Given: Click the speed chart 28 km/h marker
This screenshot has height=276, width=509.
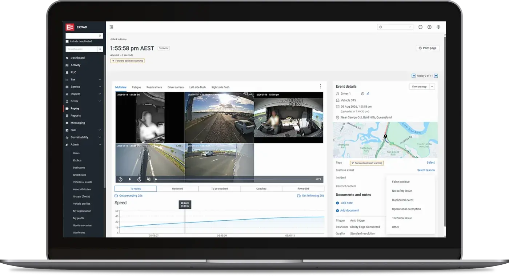Looking at the screenshot, I should 185,205.
